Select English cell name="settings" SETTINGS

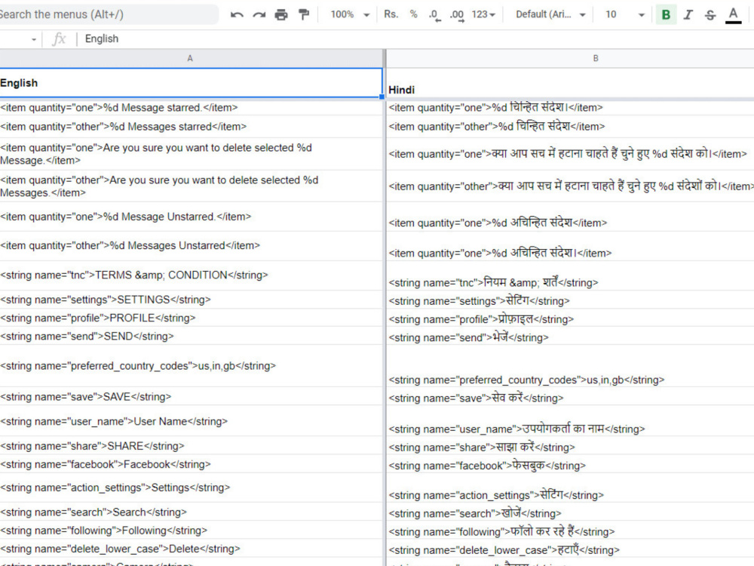(191, 300)
